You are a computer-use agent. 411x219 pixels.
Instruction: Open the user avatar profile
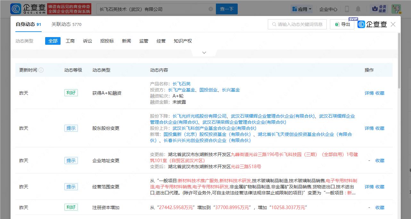click(396, 9)
